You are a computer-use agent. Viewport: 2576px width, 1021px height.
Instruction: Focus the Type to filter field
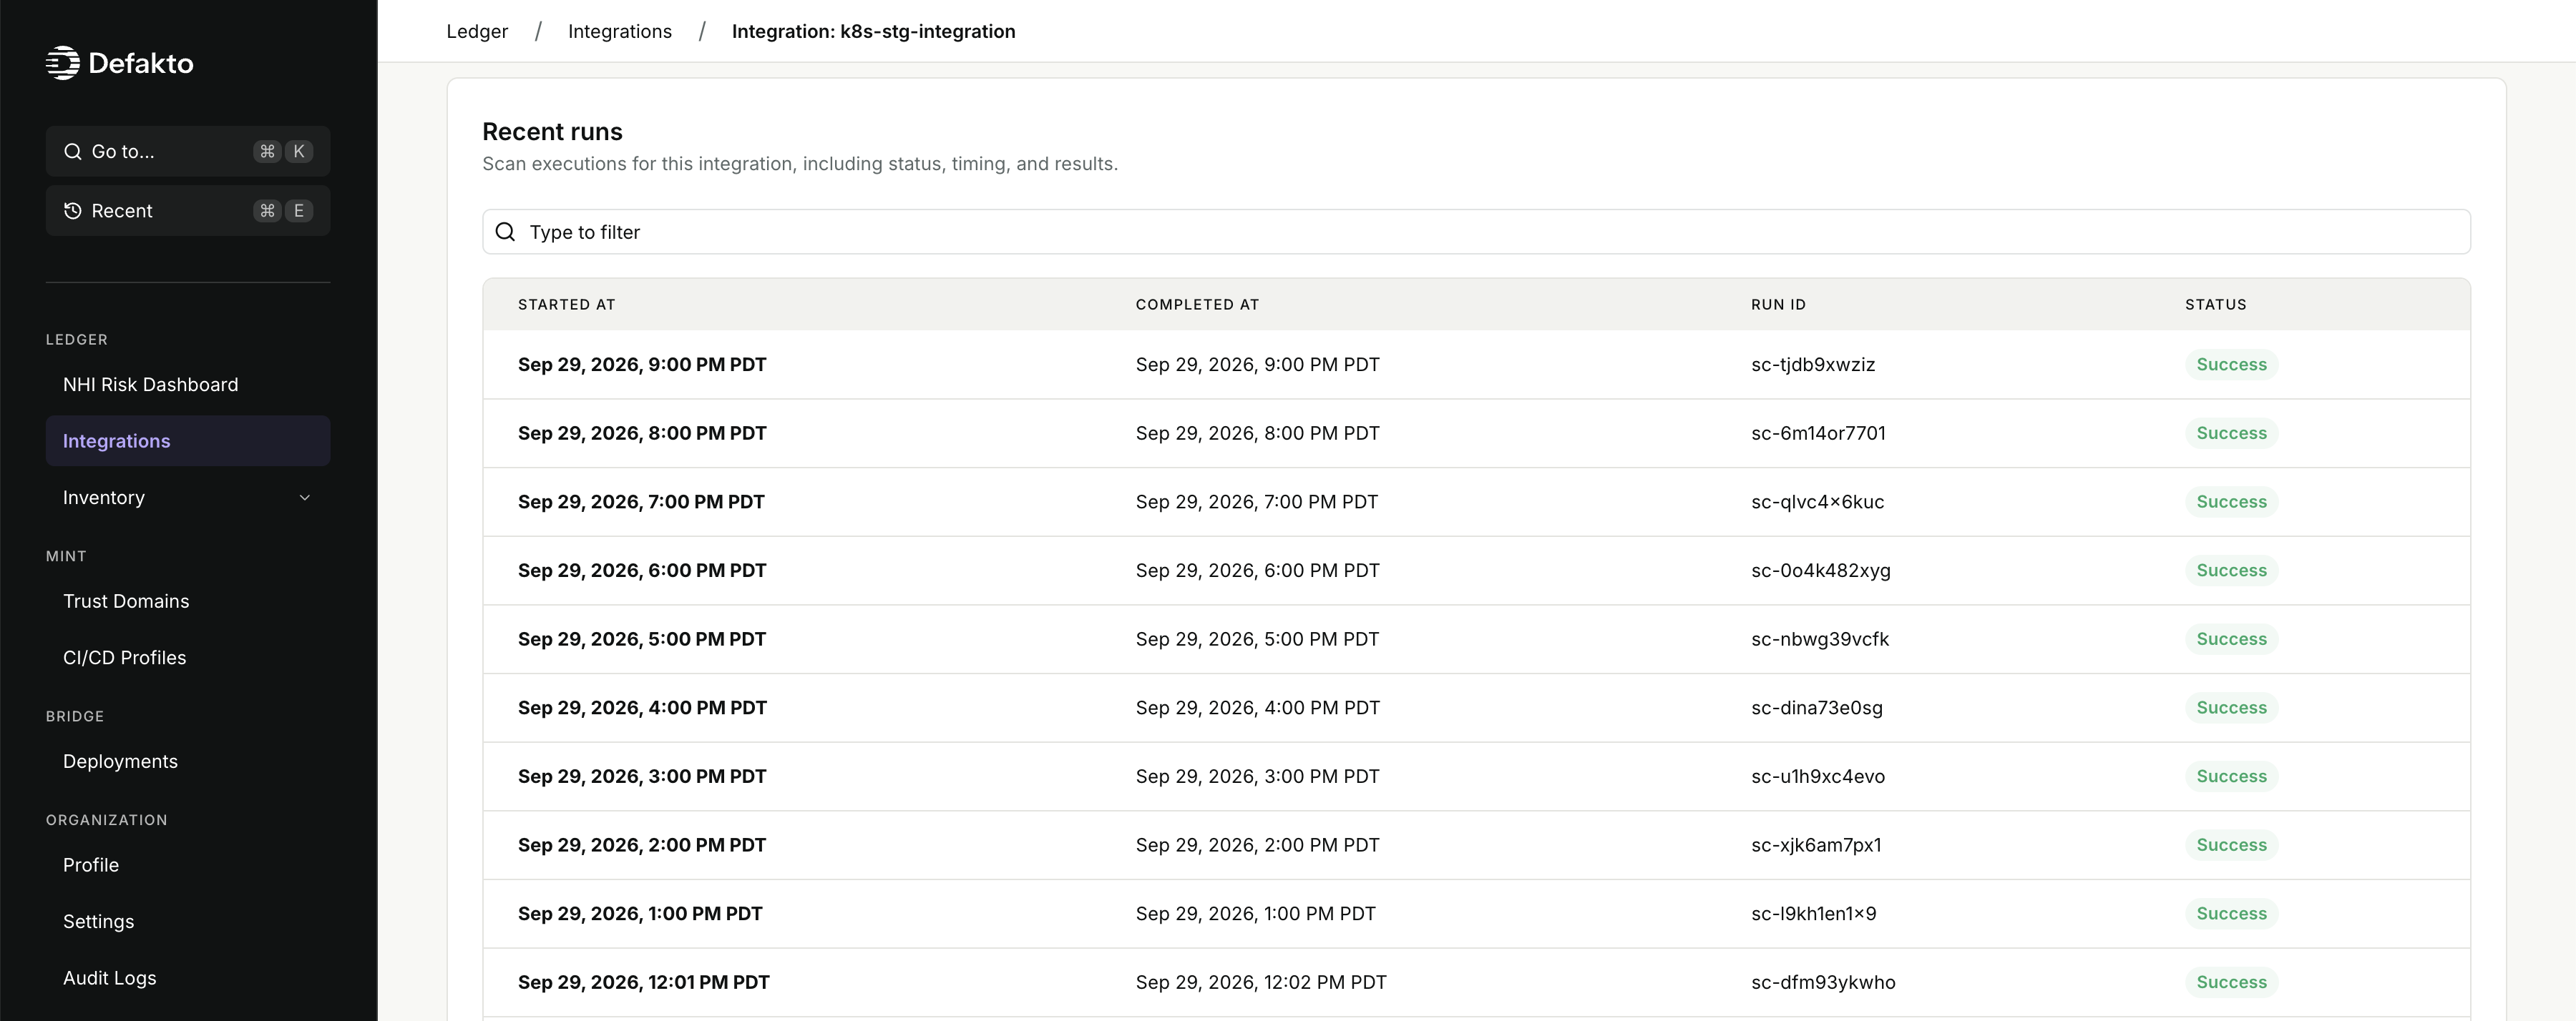click(x=1476, y=232)
